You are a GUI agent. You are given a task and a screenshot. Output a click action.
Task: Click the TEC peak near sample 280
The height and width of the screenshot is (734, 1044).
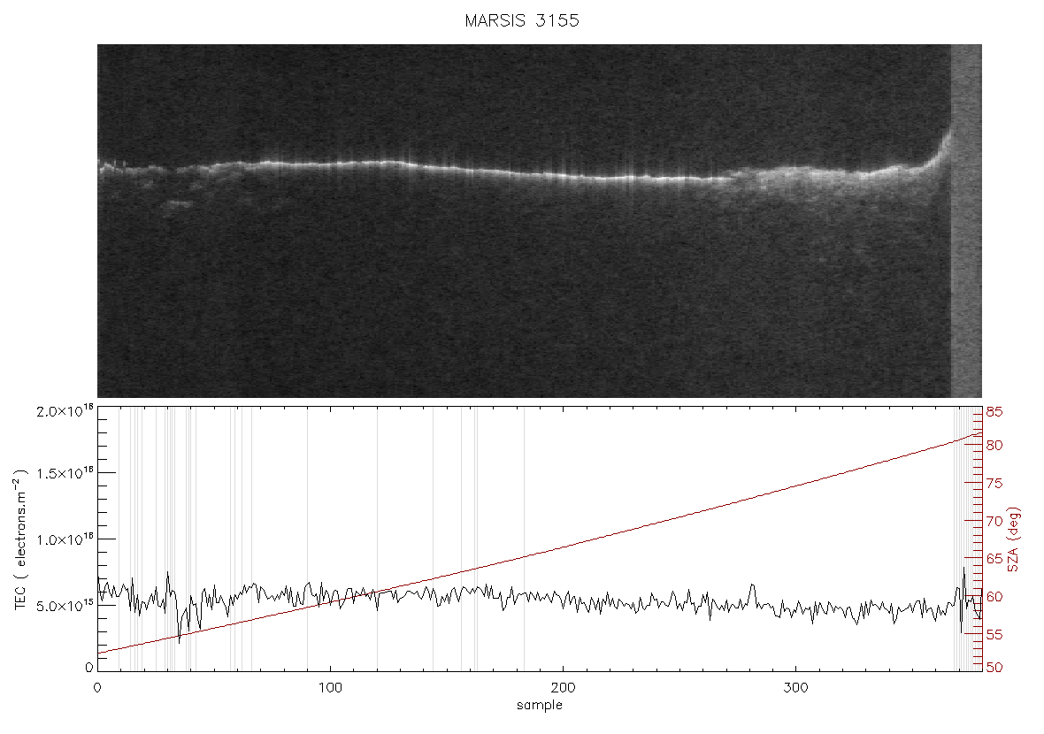[x=753, y=585]
